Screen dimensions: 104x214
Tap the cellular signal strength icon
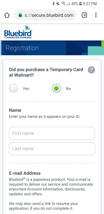click(x=68, y=4)
